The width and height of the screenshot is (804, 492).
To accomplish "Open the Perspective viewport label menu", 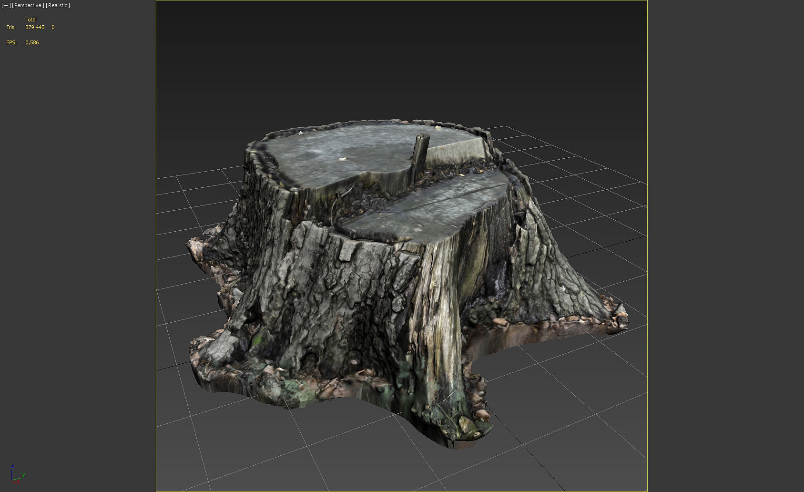I will [x=28, y=5].
